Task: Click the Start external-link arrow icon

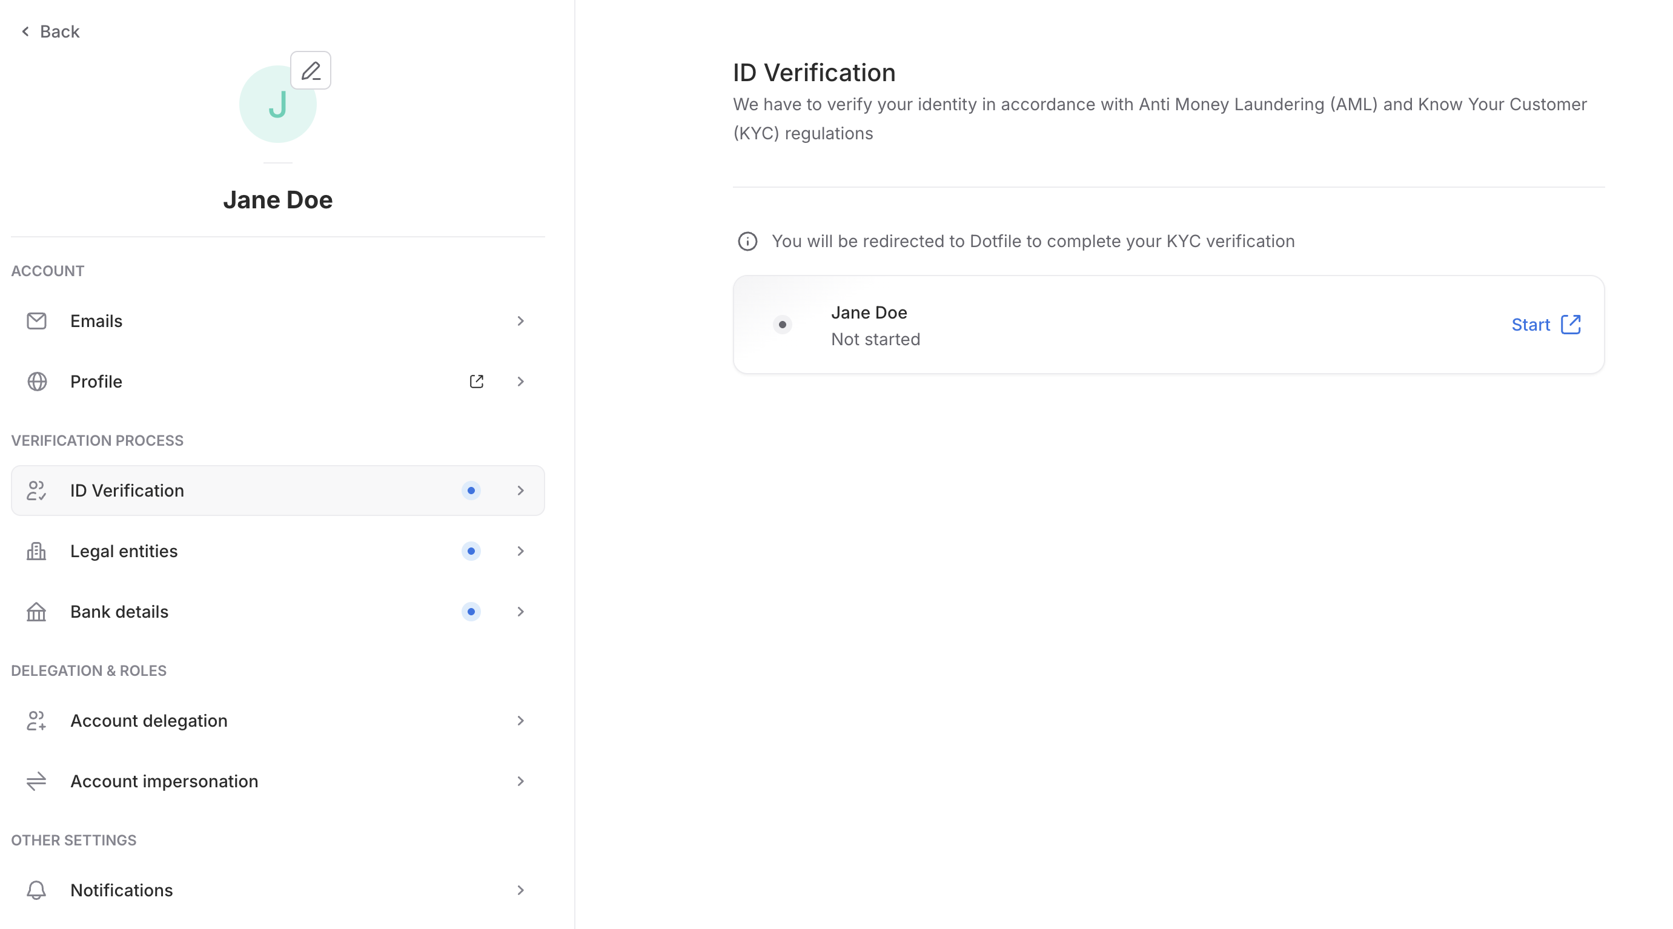Action: 1571,324
